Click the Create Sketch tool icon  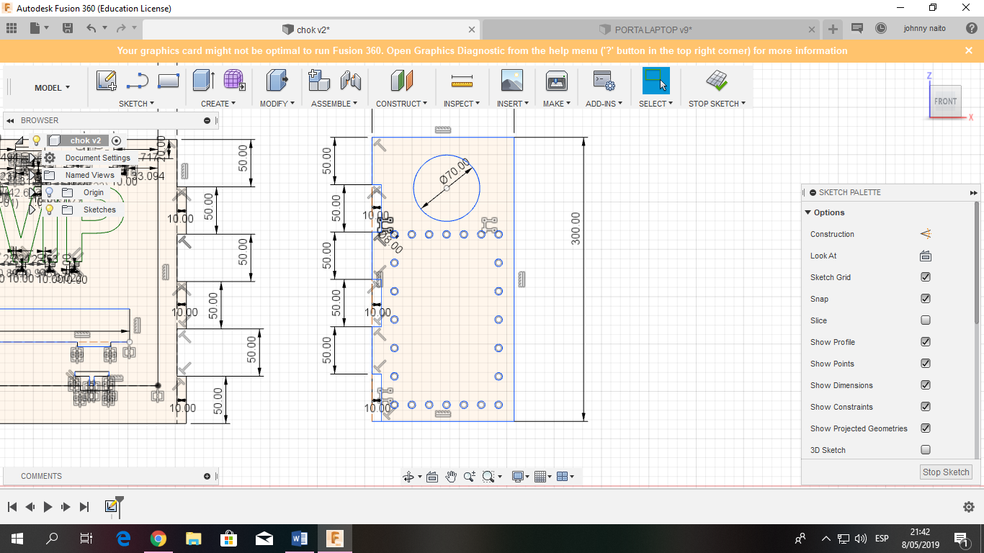[x=107, y=81]
